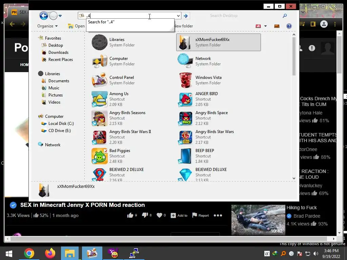
Task: Click the Explorer forward navigation button
Action: pos(53,16)
